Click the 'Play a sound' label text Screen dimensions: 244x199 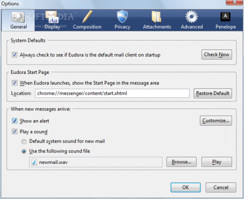click(x=33, y=132)
